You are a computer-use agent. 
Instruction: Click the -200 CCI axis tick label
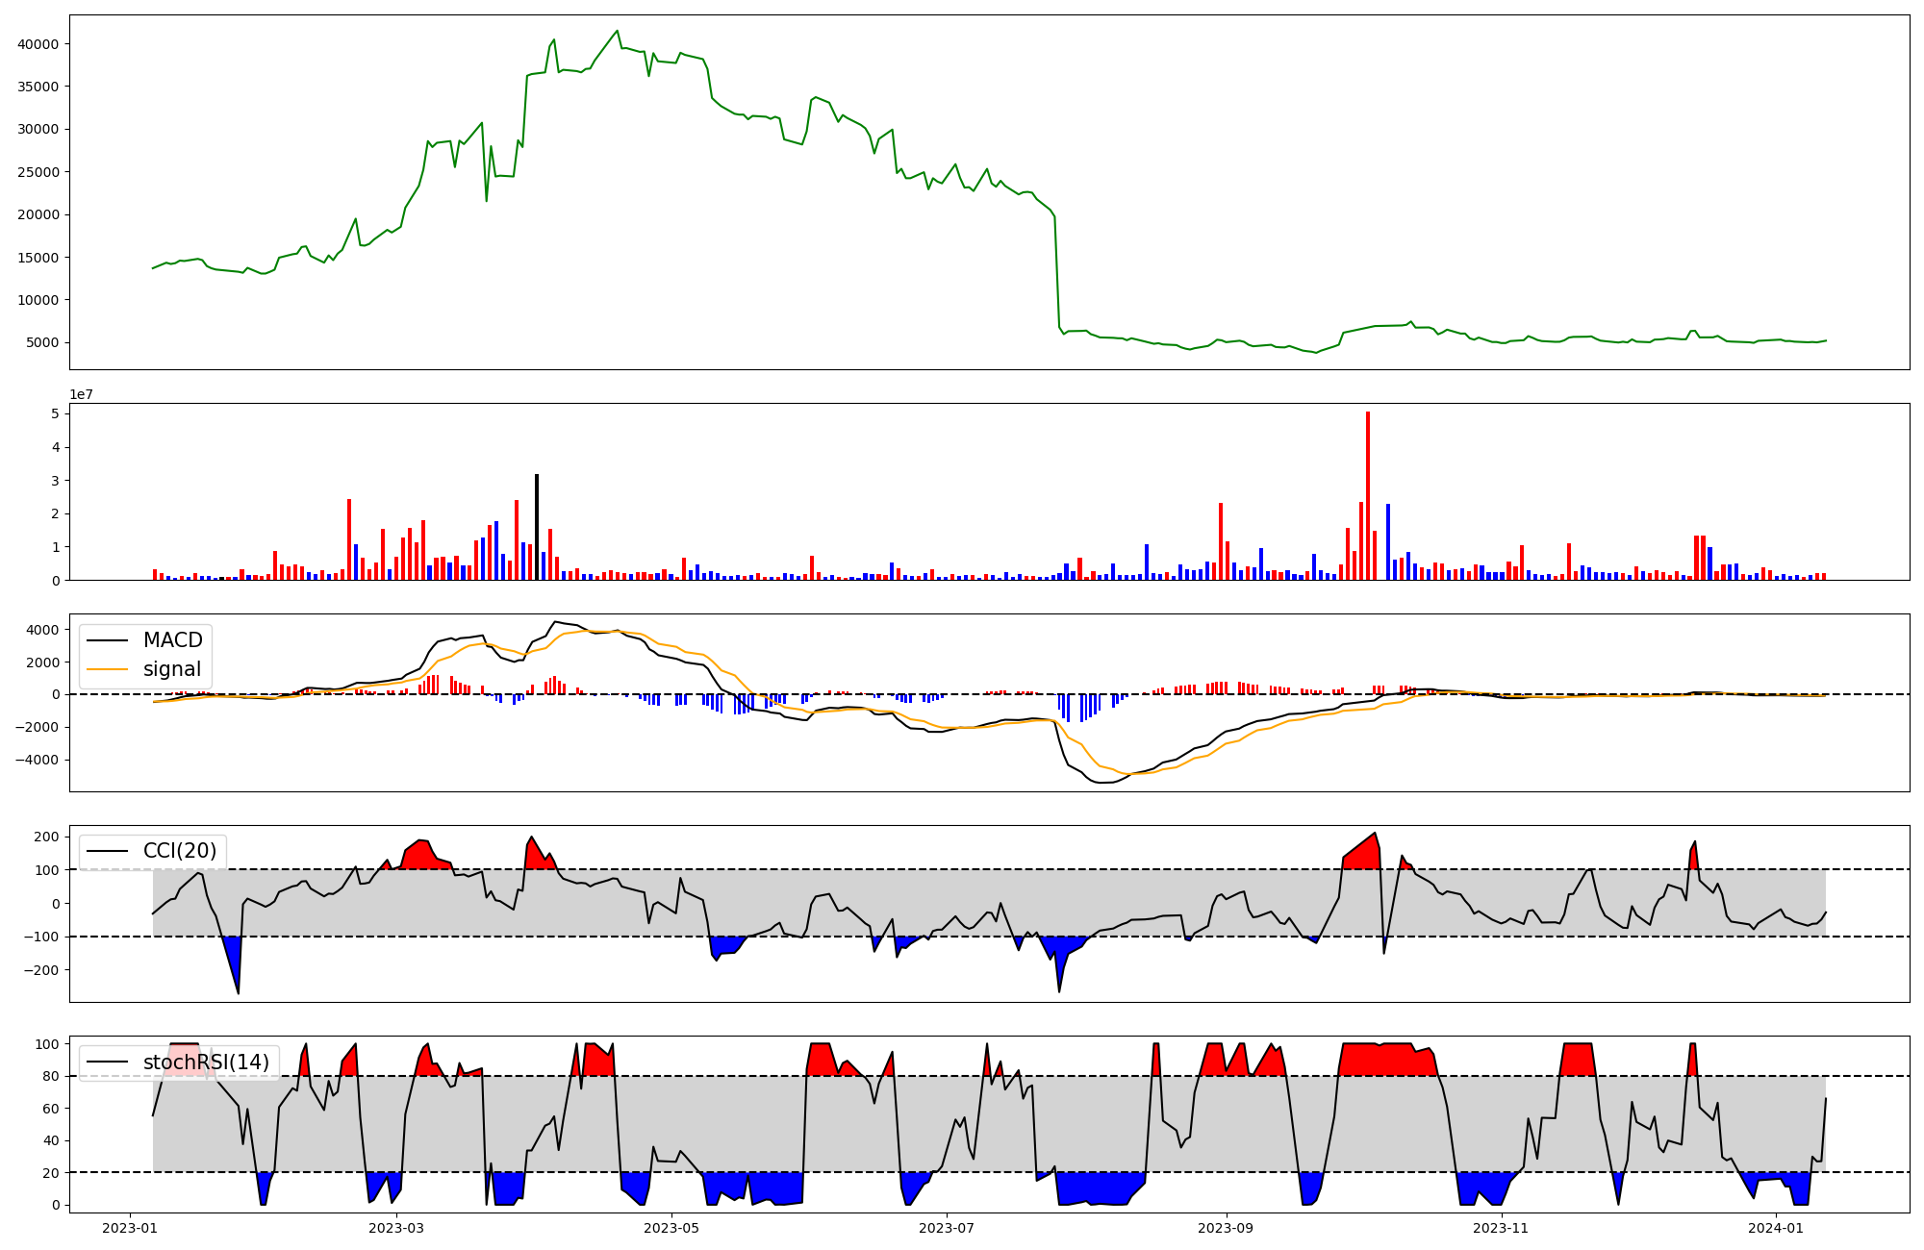coord(40,970)
